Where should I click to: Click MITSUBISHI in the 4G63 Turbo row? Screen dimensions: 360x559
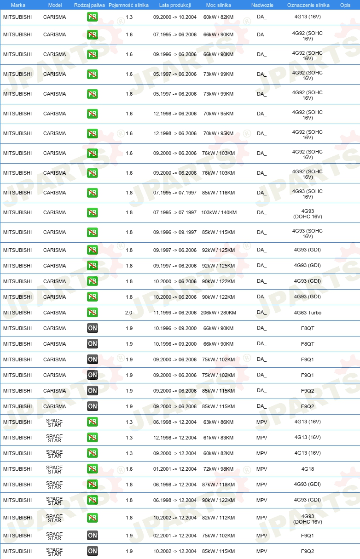click(17, 313)
